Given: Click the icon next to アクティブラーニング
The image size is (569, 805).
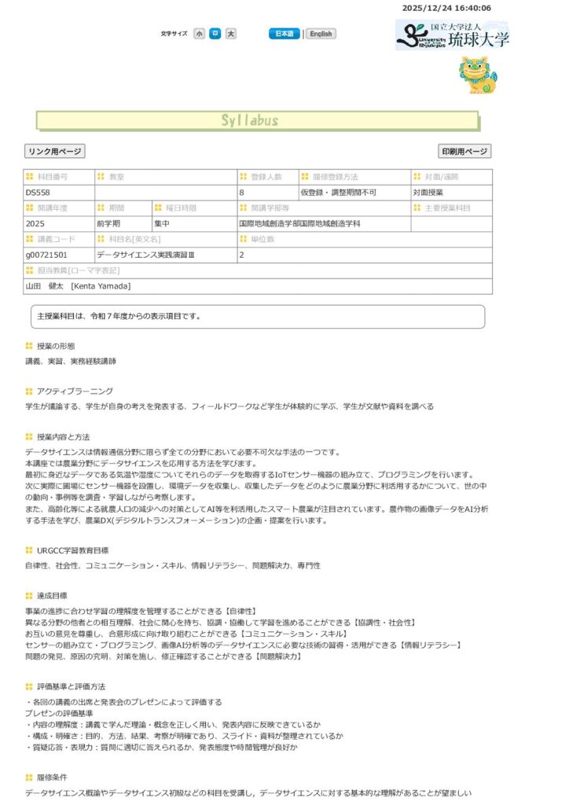Looking at the screenshot, I should point(29,391).
